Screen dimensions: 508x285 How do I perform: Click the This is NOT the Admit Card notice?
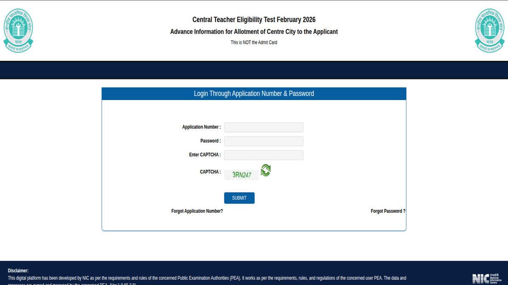254,42
